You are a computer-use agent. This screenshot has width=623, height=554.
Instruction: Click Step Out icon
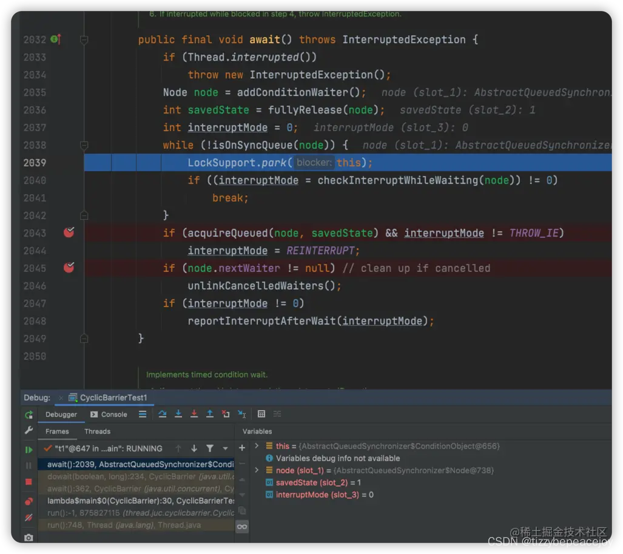tap(210, 414)
